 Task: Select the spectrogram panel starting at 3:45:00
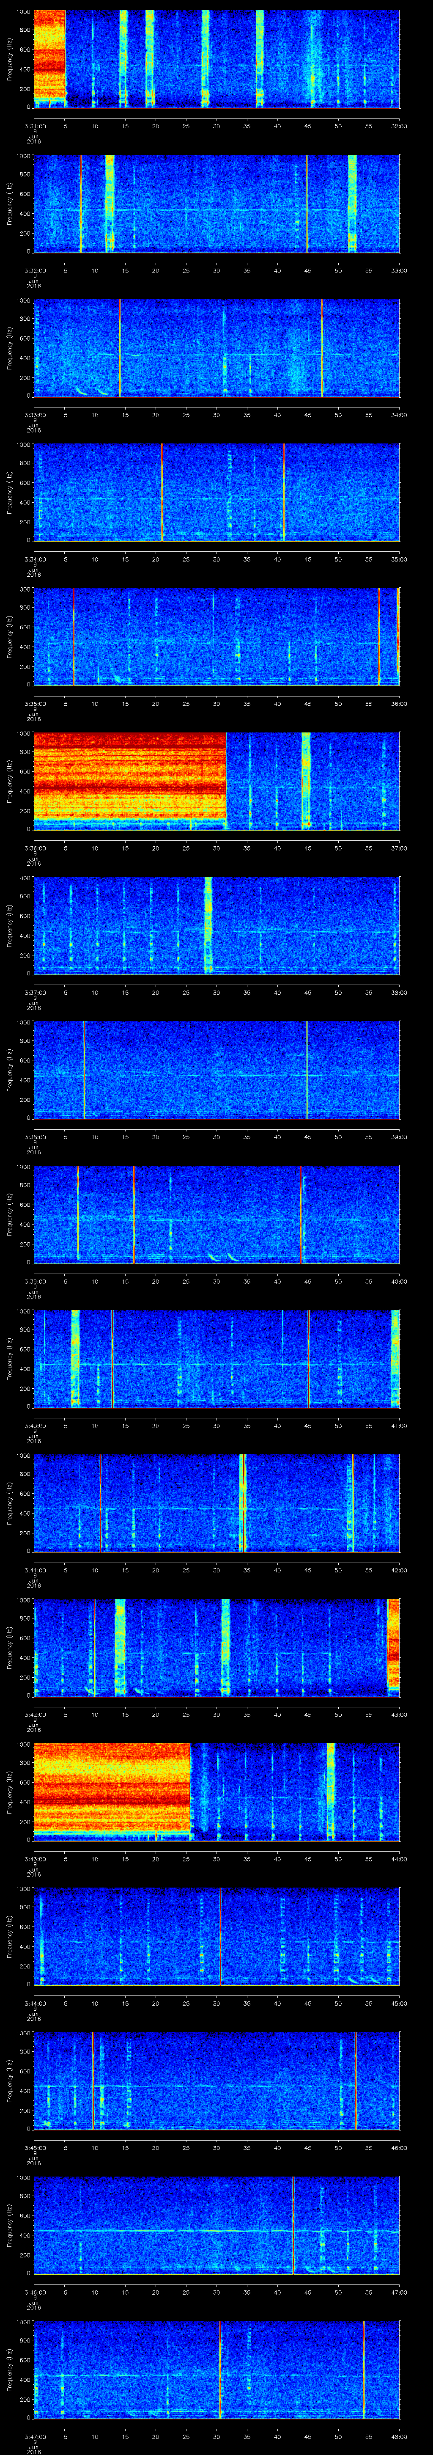216,2081
